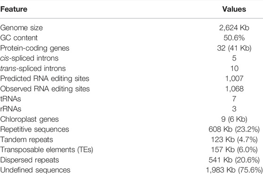Click the 32 (41 Kb) value
Image resolution: width=263 pixels, height=174 pixels.
[234, 48]
